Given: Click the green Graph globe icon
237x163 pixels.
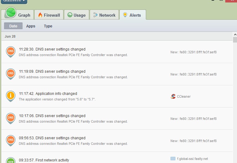Looking at the screenshot, I should point(11,12).
